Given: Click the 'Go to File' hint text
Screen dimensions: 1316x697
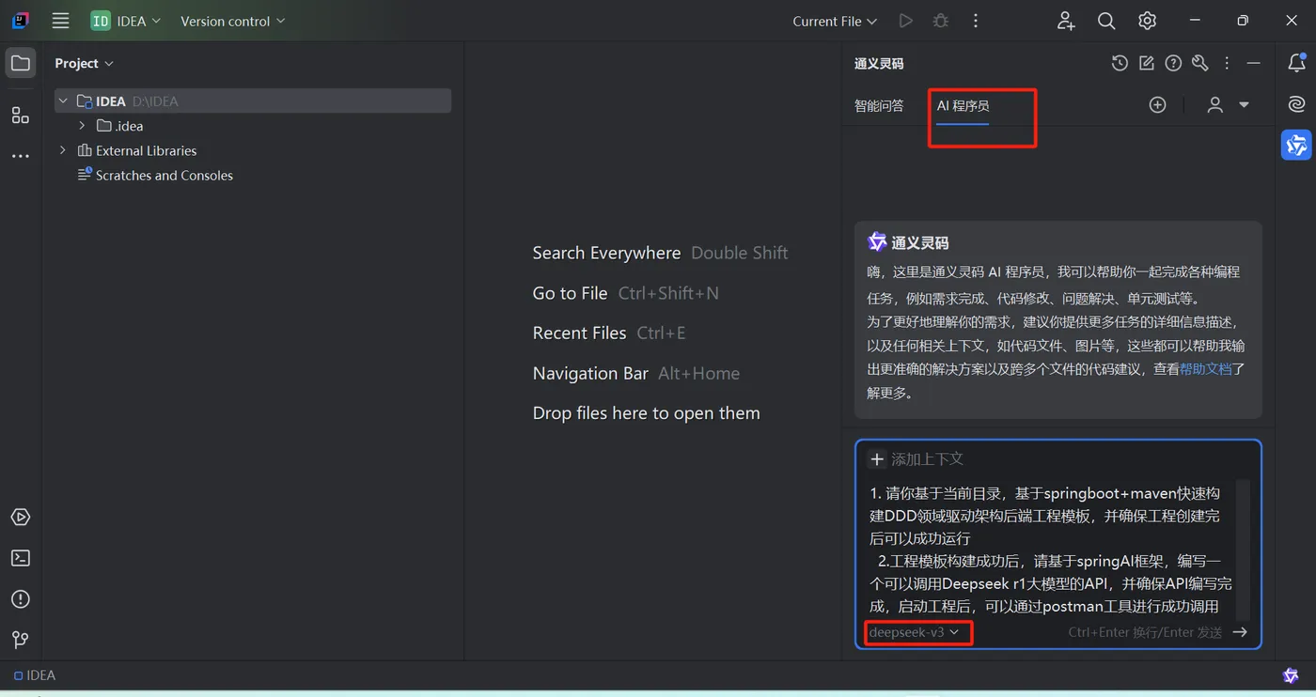Looking at the screenshot, I should pyautogui.click(x=570, y=293).
